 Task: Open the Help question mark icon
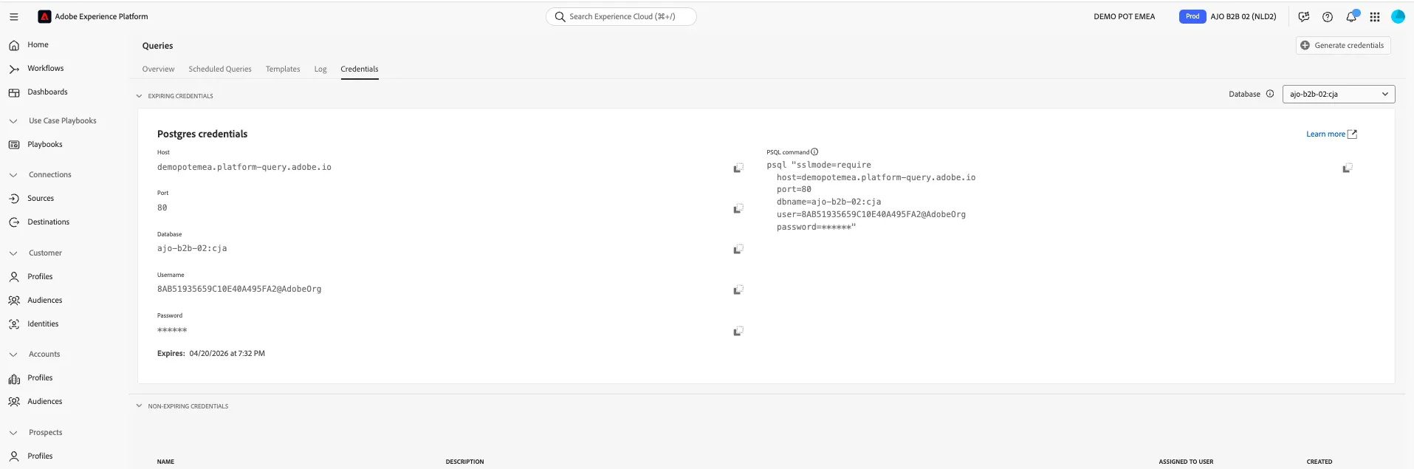[1328, 16]
